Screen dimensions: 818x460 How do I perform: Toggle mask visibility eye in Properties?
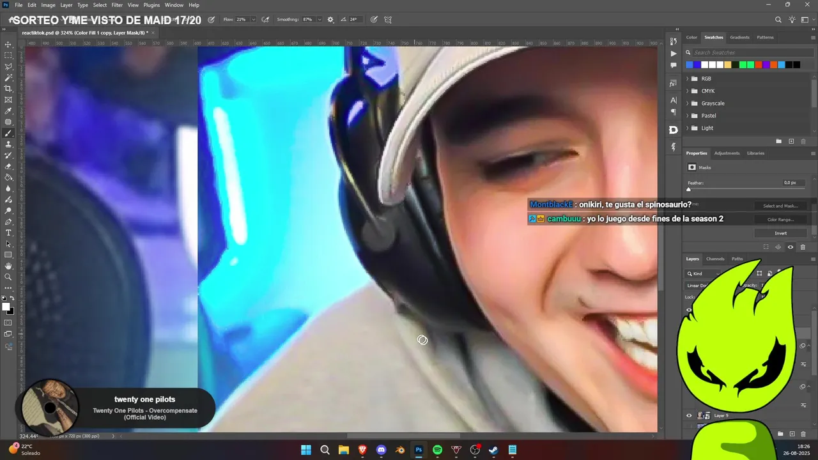click(x=790, y=247)
